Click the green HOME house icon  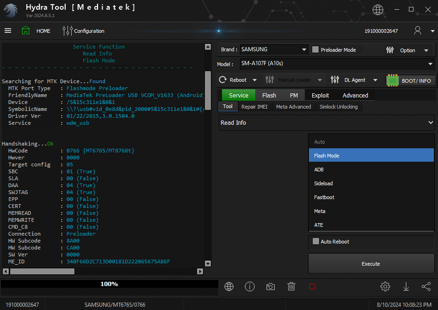click(x=26, y=30)
